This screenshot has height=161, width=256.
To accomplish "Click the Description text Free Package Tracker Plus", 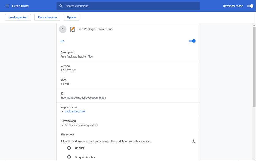I will 77,57.
